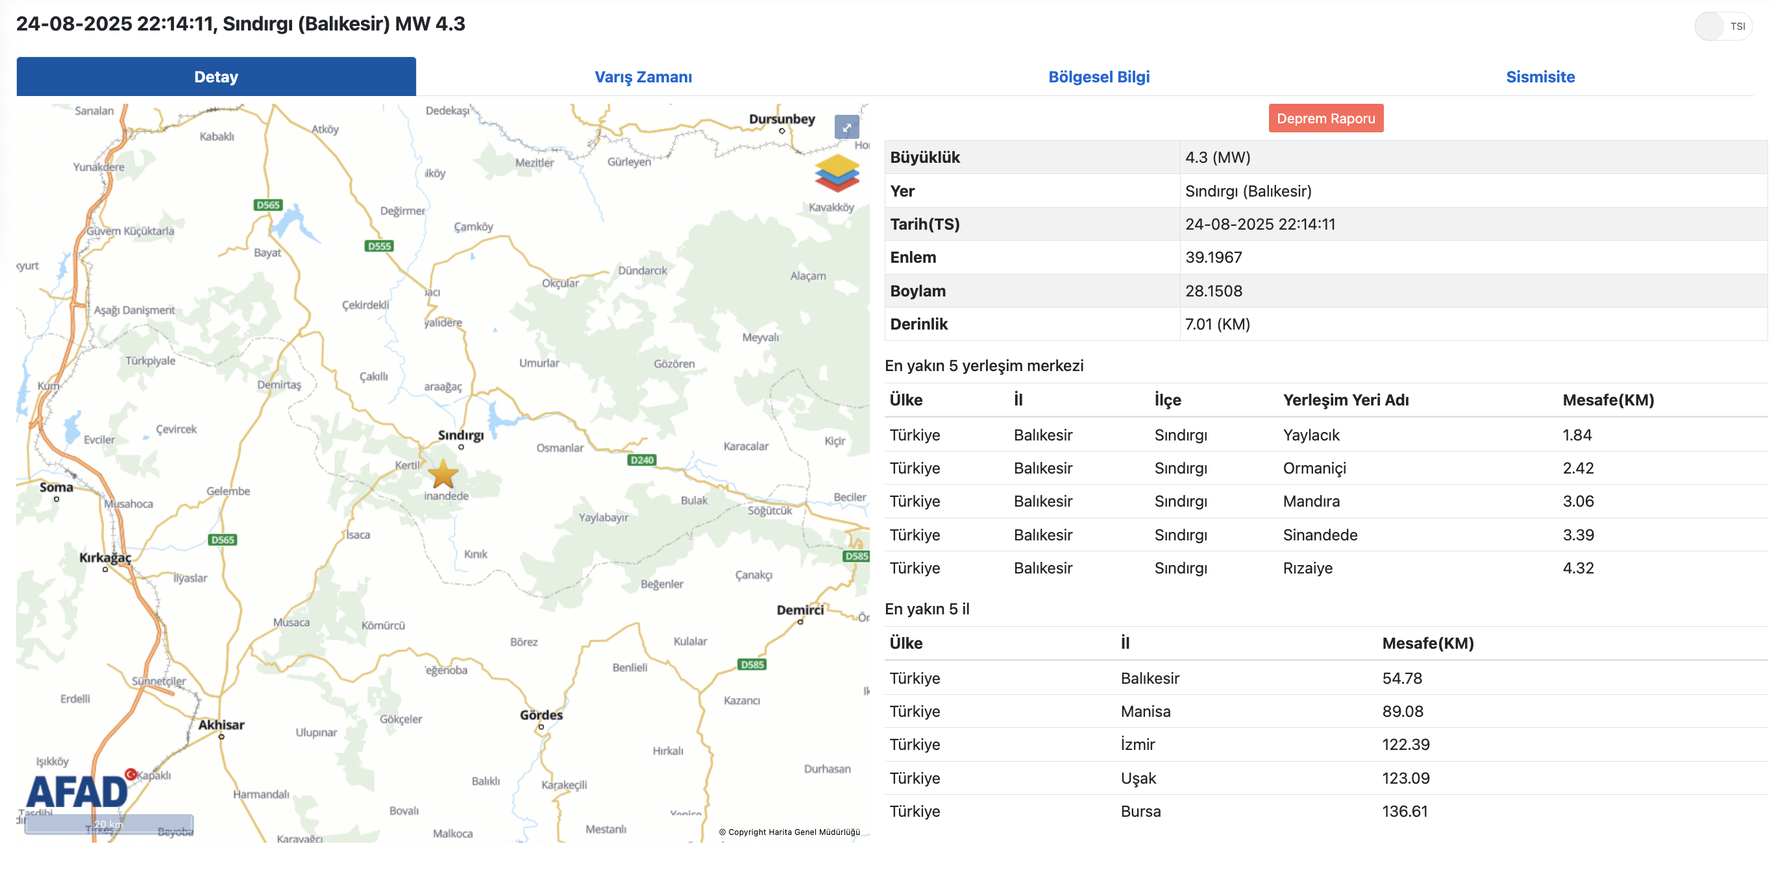This screenshot has height=881, width=1772.
Task: Click the distance 4.32 in Rızaiye row
Action: (1577, 568)
